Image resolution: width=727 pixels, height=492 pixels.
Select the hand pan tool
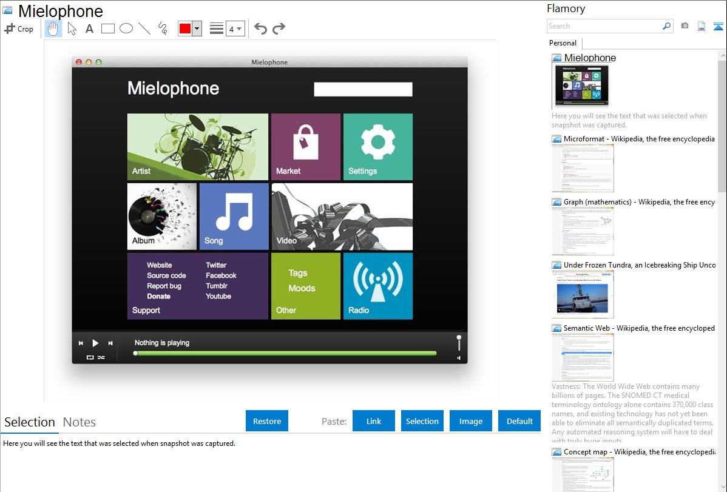pyautogui.click(x=53, y=29)
